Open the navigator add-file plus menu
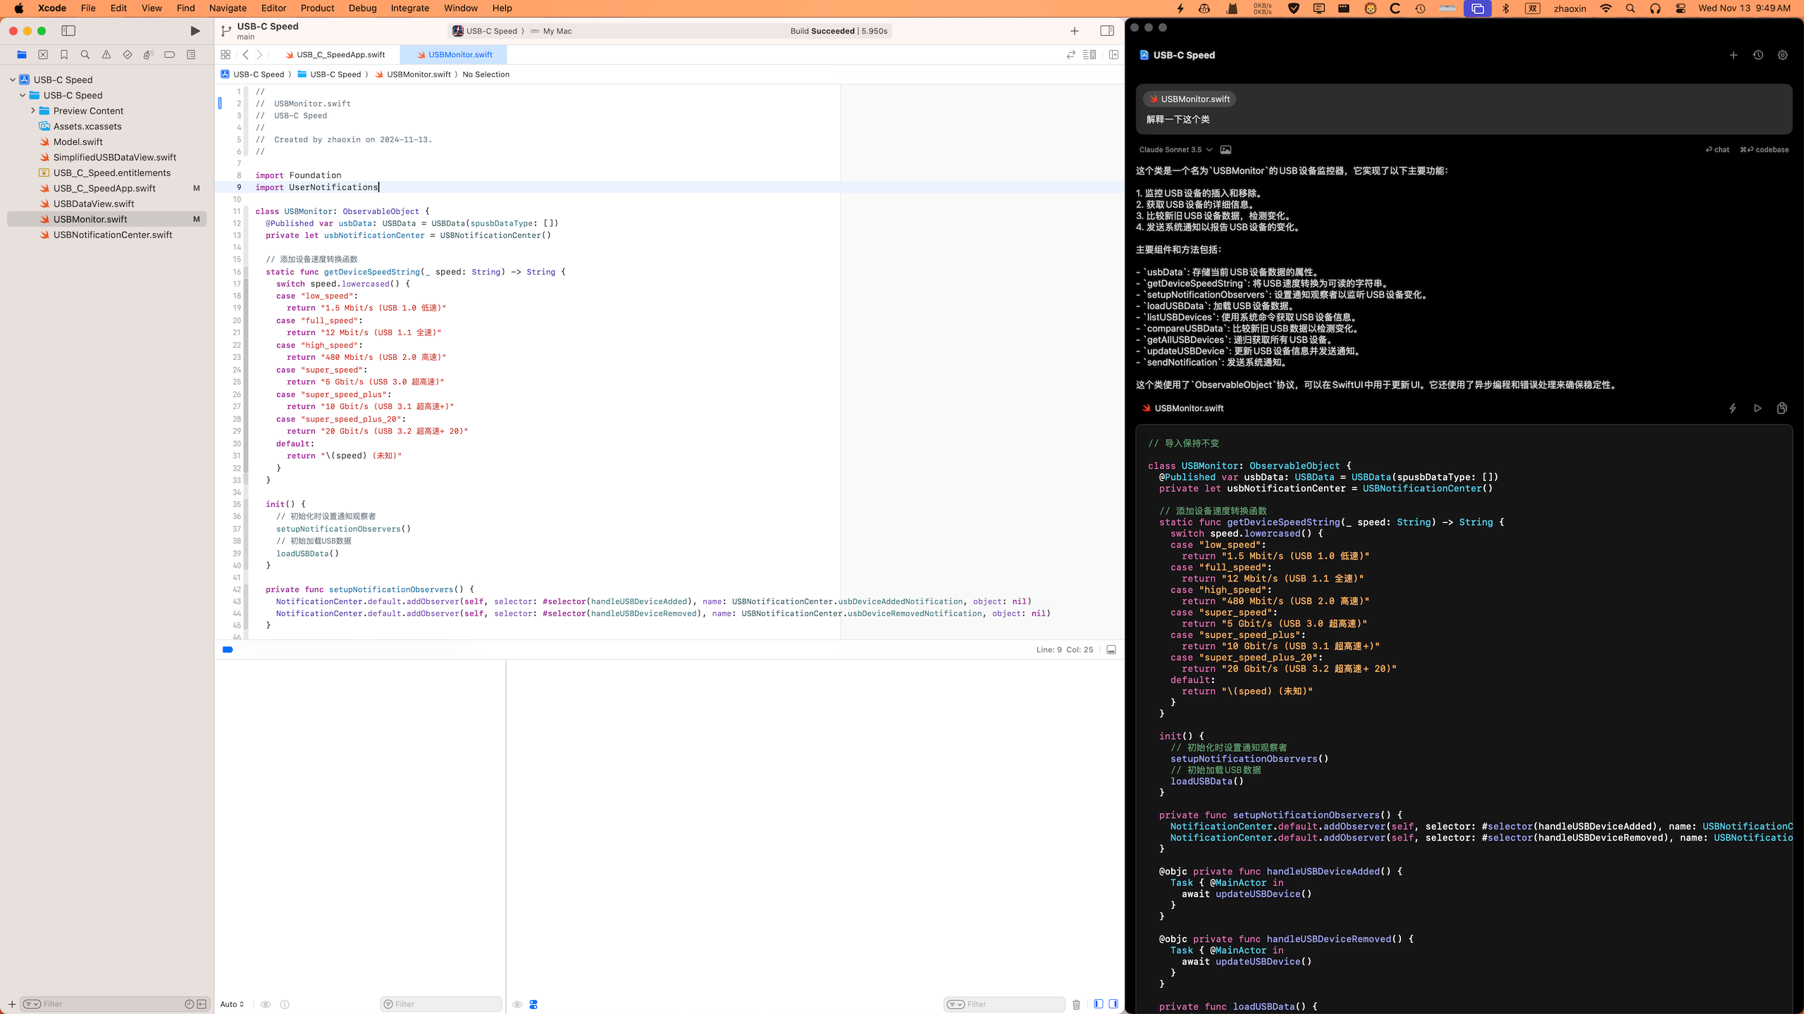 12,1004
